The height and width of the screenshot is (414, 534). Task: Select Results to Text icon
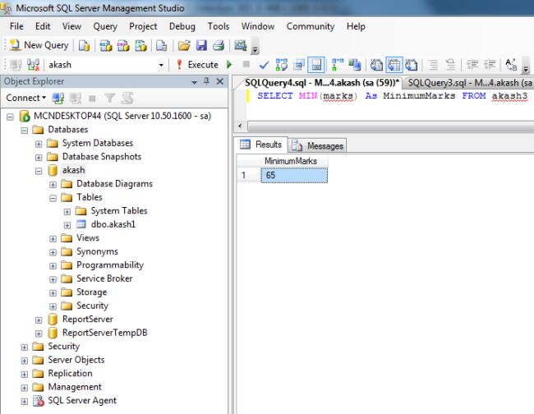[376, 65]
